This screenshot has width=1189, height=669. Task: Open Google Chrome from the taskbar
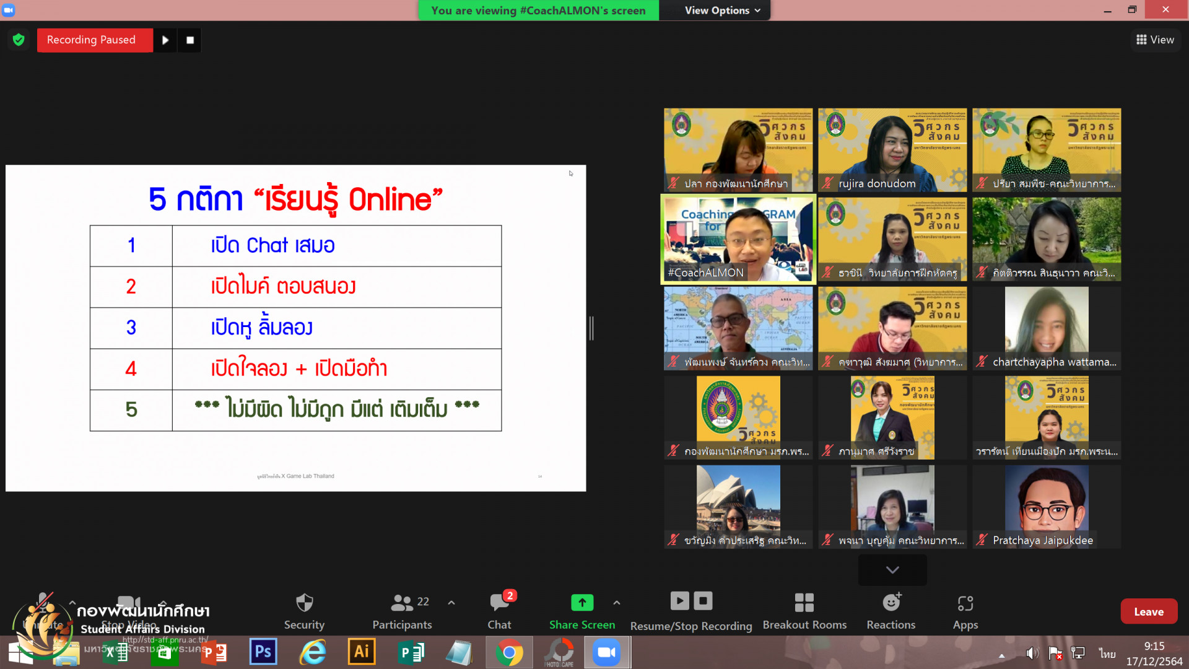coord(509,652)
